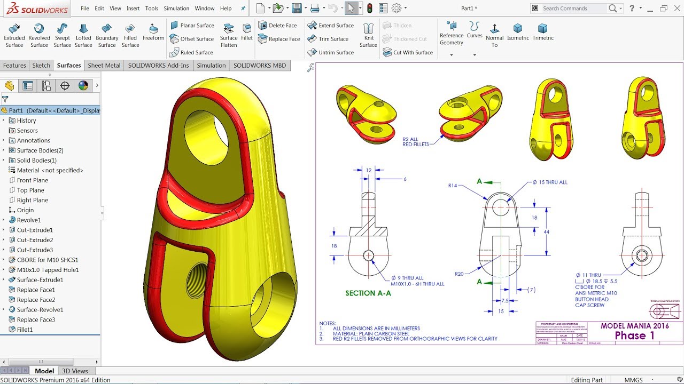The height and width of the screenshot is (384, 684).
Task: Open the File menu
Action: (85, 9)
